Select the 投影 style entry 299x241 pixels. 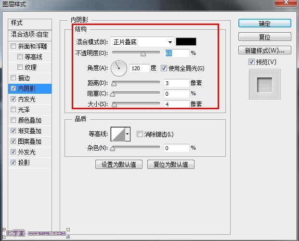24,163
